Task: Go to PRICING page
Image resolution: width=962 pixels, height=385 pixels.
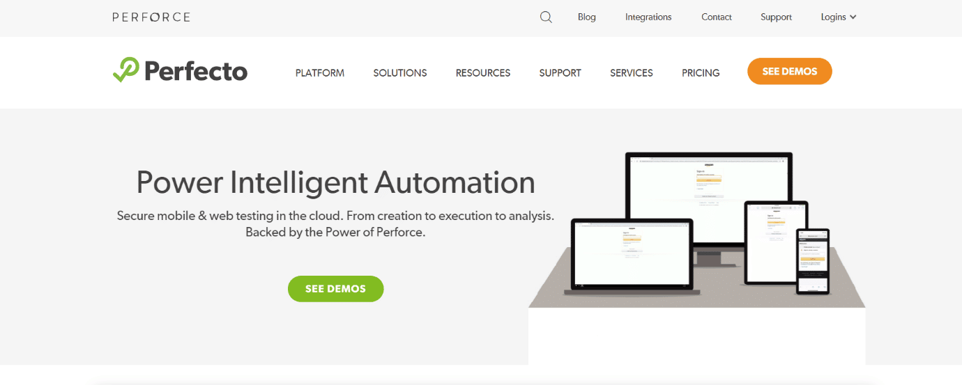Action: [x=701, y=72]
